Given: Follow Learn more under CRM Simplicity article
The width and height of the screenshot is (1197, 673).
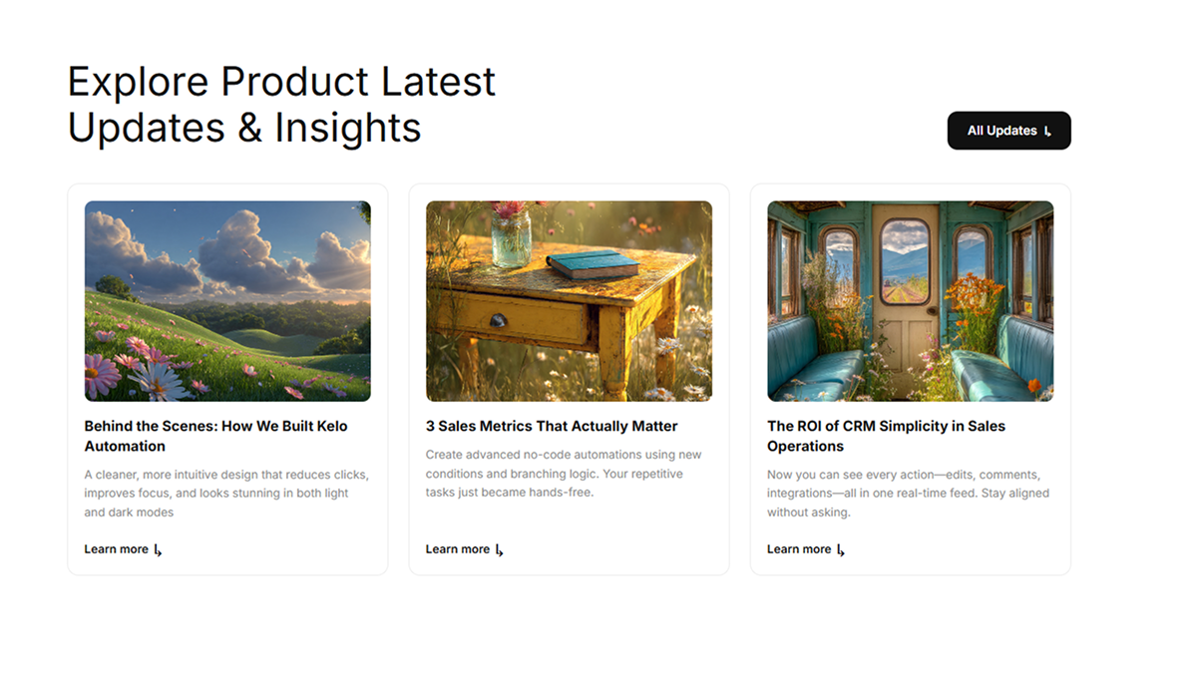Looking at the screenshot, I should click(x=798, y=549).
